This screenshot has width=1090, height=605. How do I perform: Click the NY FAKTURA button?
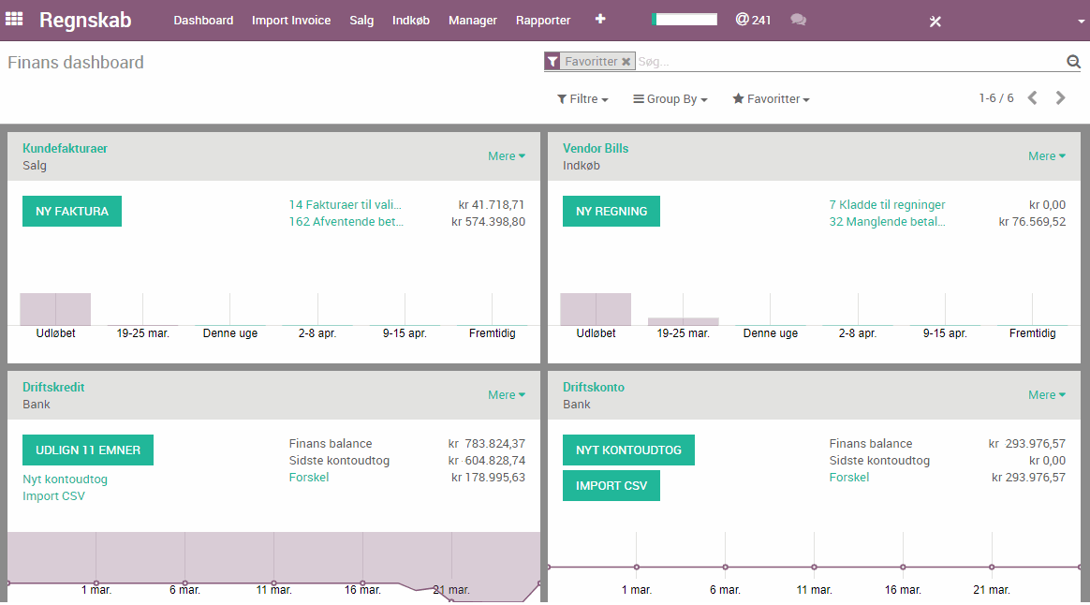coord(71,212)
